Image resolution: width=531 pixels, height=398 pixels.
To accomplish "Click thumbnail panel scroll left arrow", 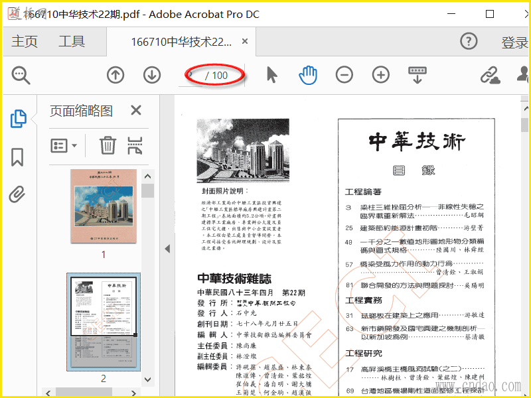I will click(x=48, y=393).
